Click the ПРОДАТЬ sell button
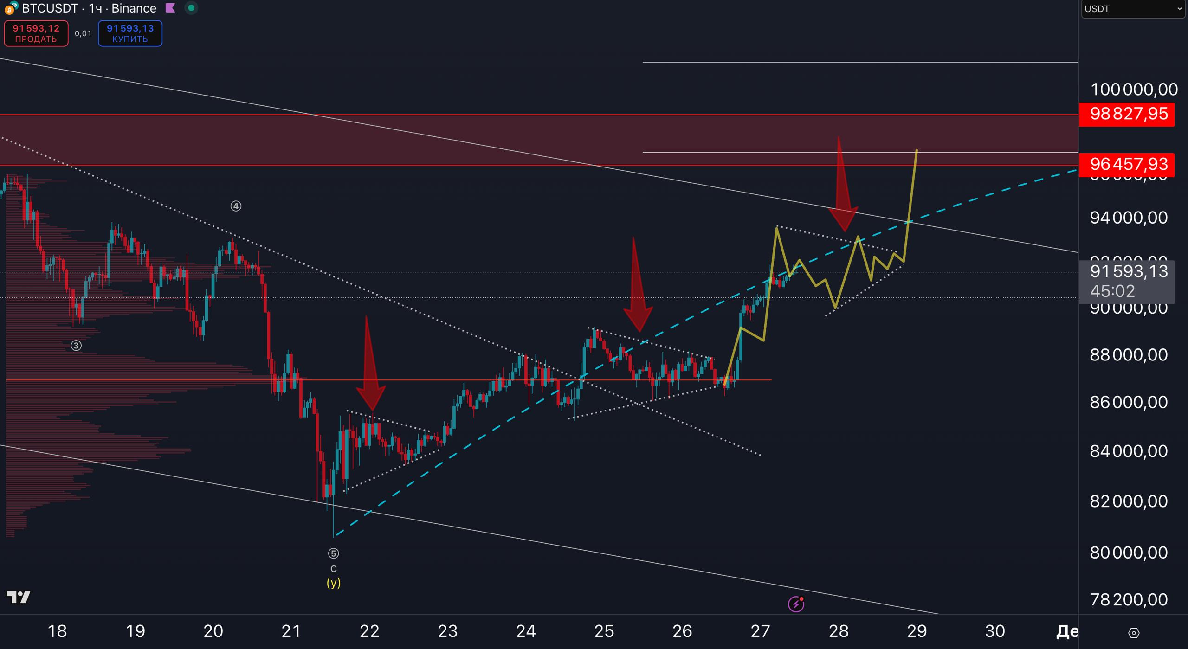 [x=36, y=33]
